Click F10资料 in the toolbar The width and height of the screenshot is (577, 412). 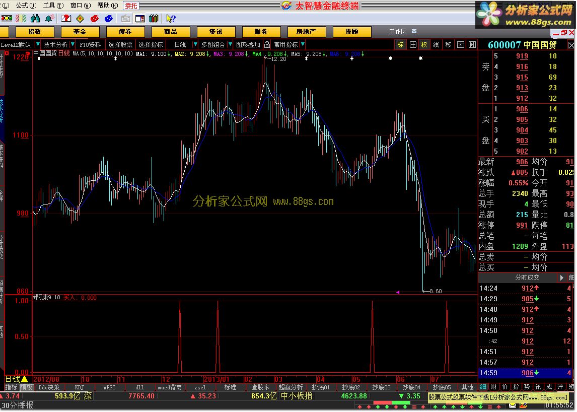tap(90, 44)
